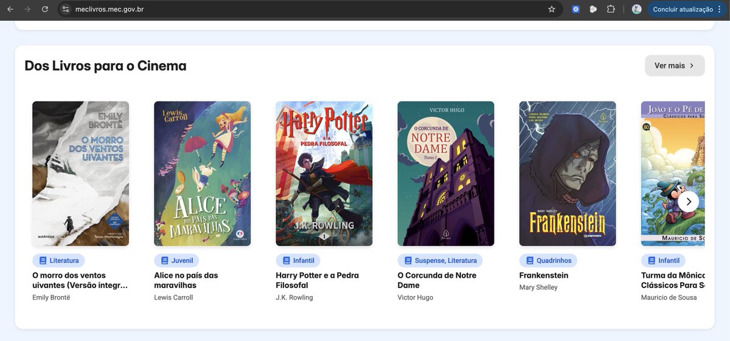The image size is (730, 341).
Task: Open the Extensions puzzle piece menu
Action: 611,9
